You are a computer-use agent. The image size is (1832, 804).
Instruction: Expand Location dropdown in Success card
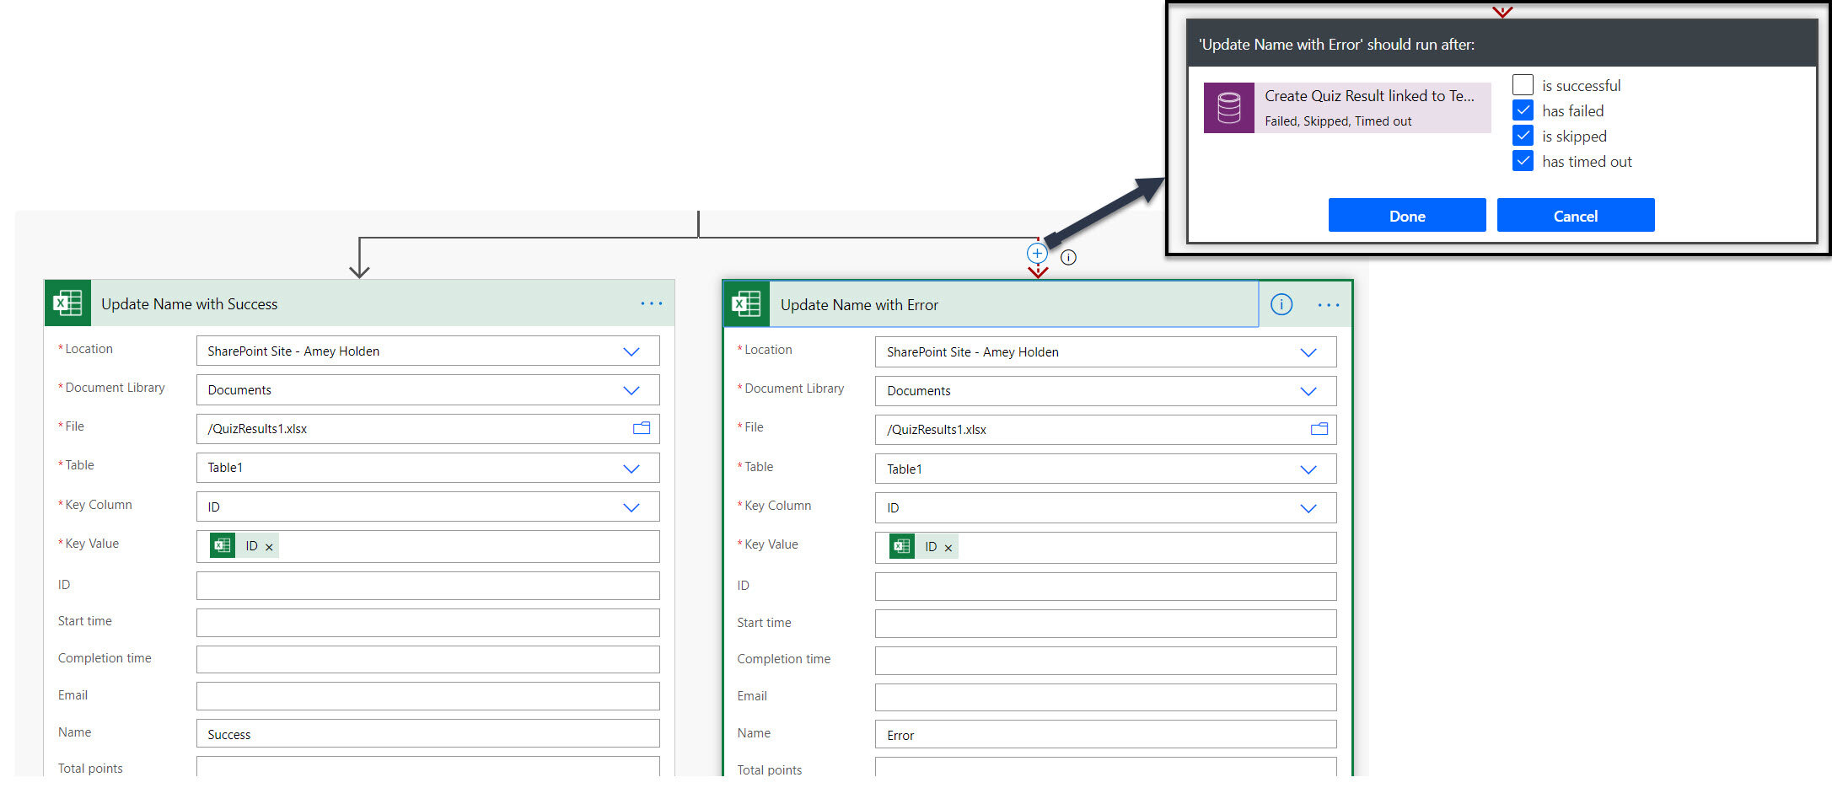[x=631, y=351]
